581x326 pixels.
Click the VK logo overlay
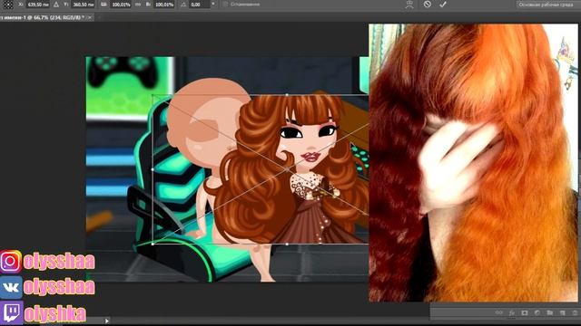[x=11, y=287]
